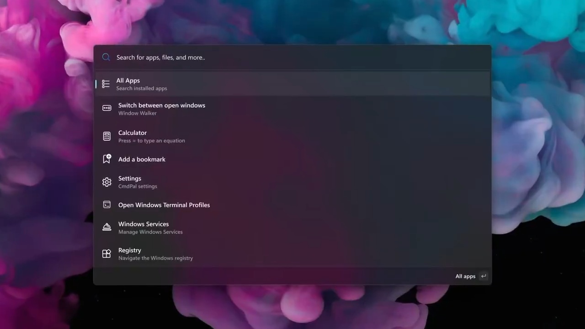585x329 pixels.
Task: Click the Windows Terminal Profiles icon
Action: (x=106, y=205)
